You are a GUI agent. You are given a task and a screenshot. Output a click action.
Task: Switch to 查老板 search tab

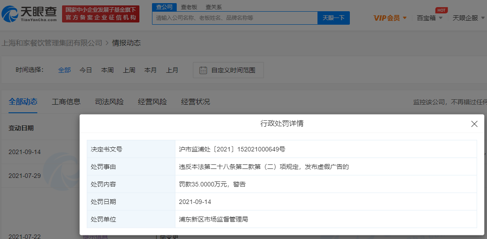189,7
